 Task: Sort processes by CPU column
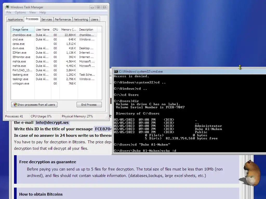55,30
